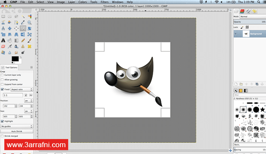Create a new layer with page icon
The height and width of the screenshot is (154, 266).
236,84
